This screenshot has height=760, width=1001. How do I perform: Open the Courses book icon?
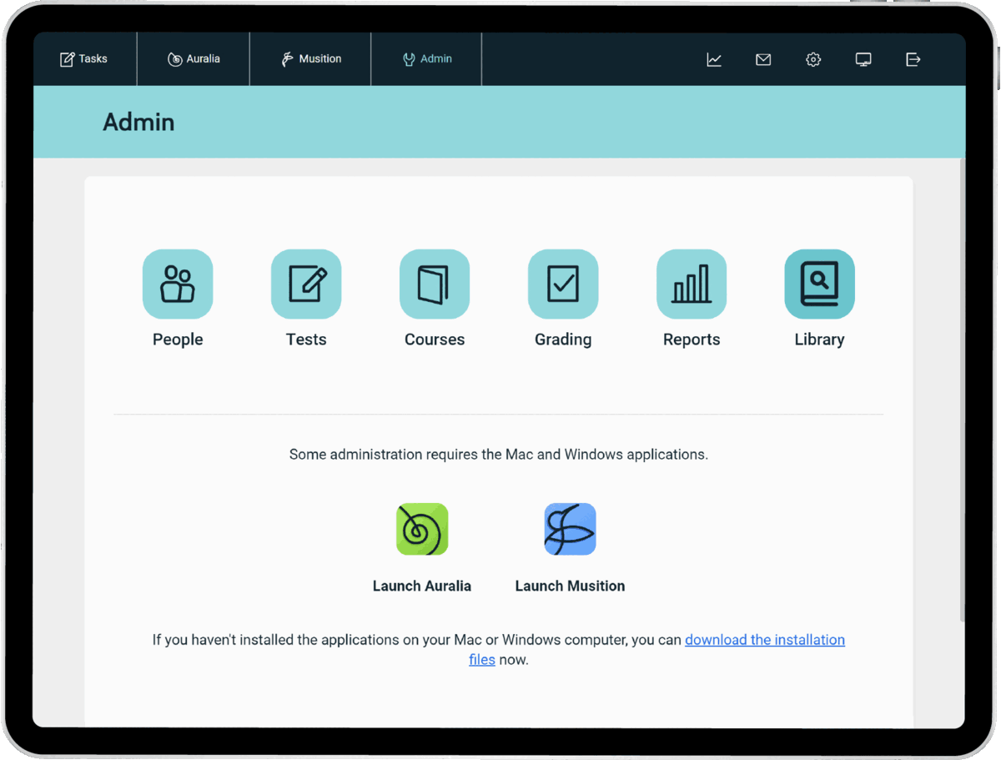[x=435, y=284]
